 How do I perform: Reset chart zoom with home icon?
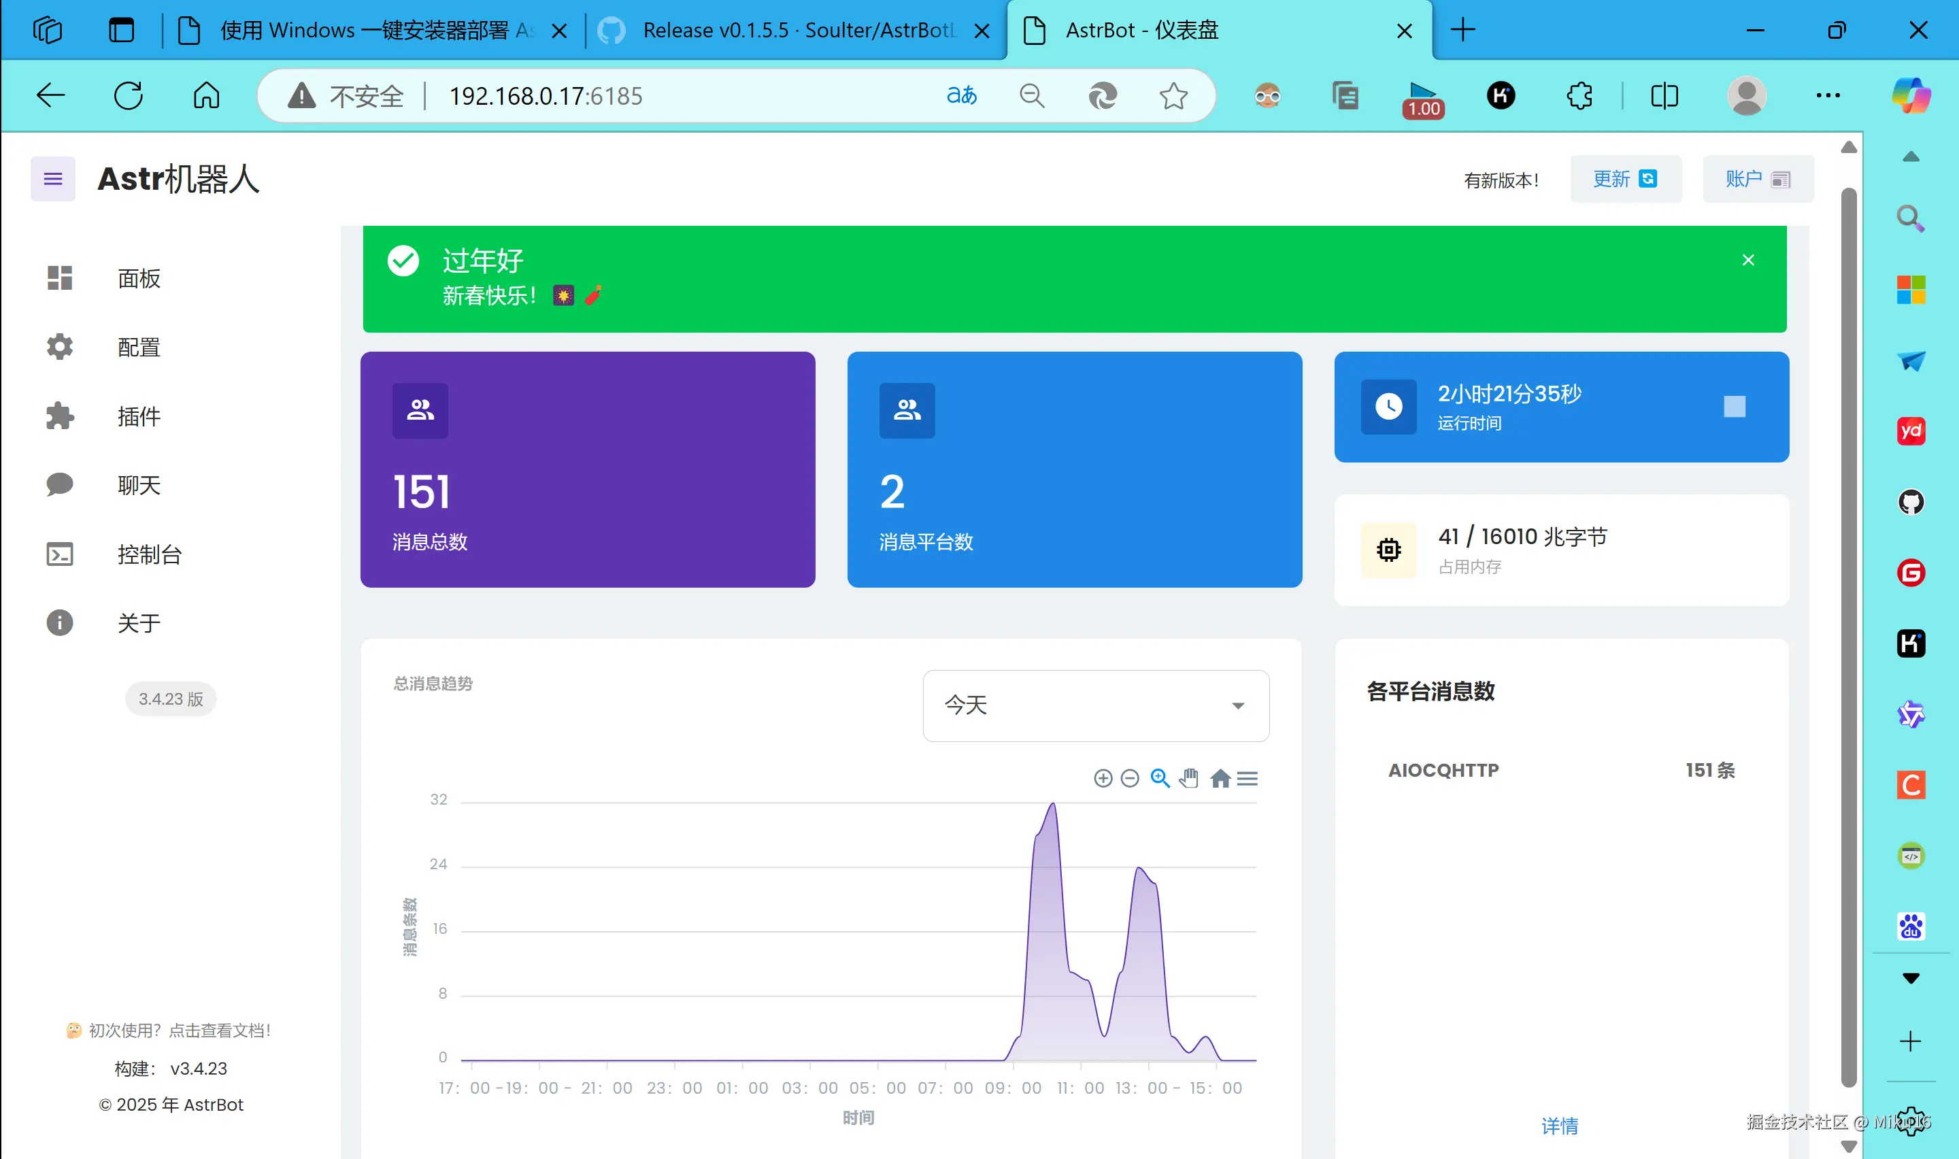pos(1220,779)
